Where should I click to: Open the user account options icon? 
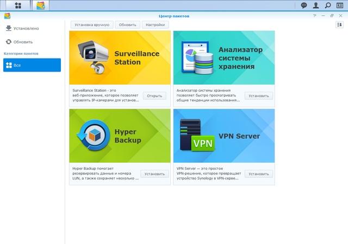[x=315, y=5]
